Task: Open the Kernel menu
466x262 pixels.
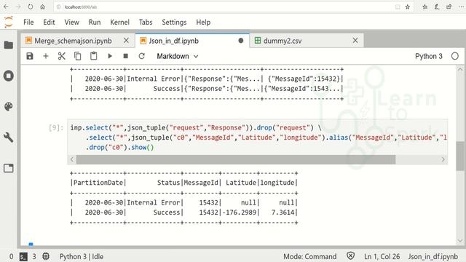Action: click(x=119, y=23)
